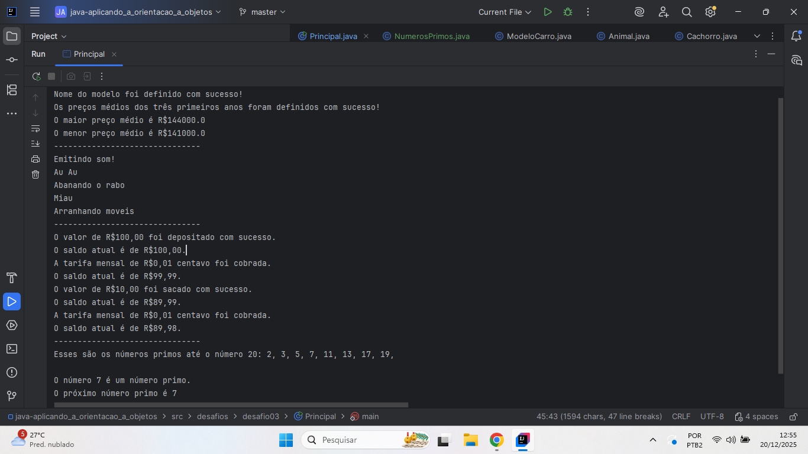Click the Stop process icon

tap(51, 76)
